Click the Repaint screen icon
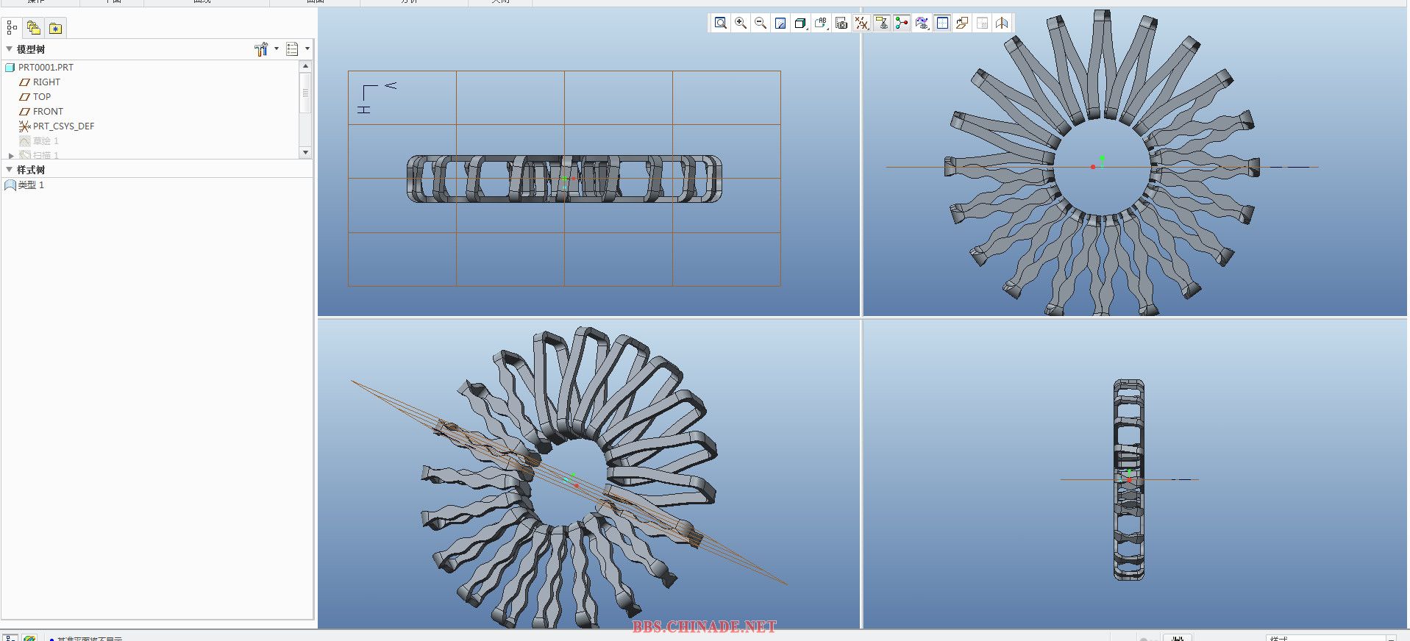 tap(780, 24)
